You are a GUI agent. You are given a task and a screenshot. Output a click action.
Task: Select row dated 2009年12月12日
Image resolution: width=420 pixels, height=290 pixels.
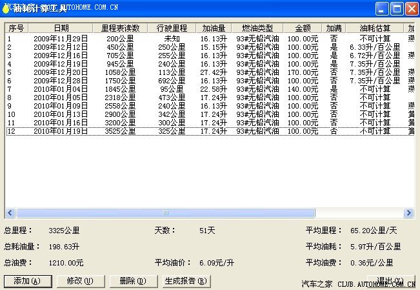pos(210,47)
